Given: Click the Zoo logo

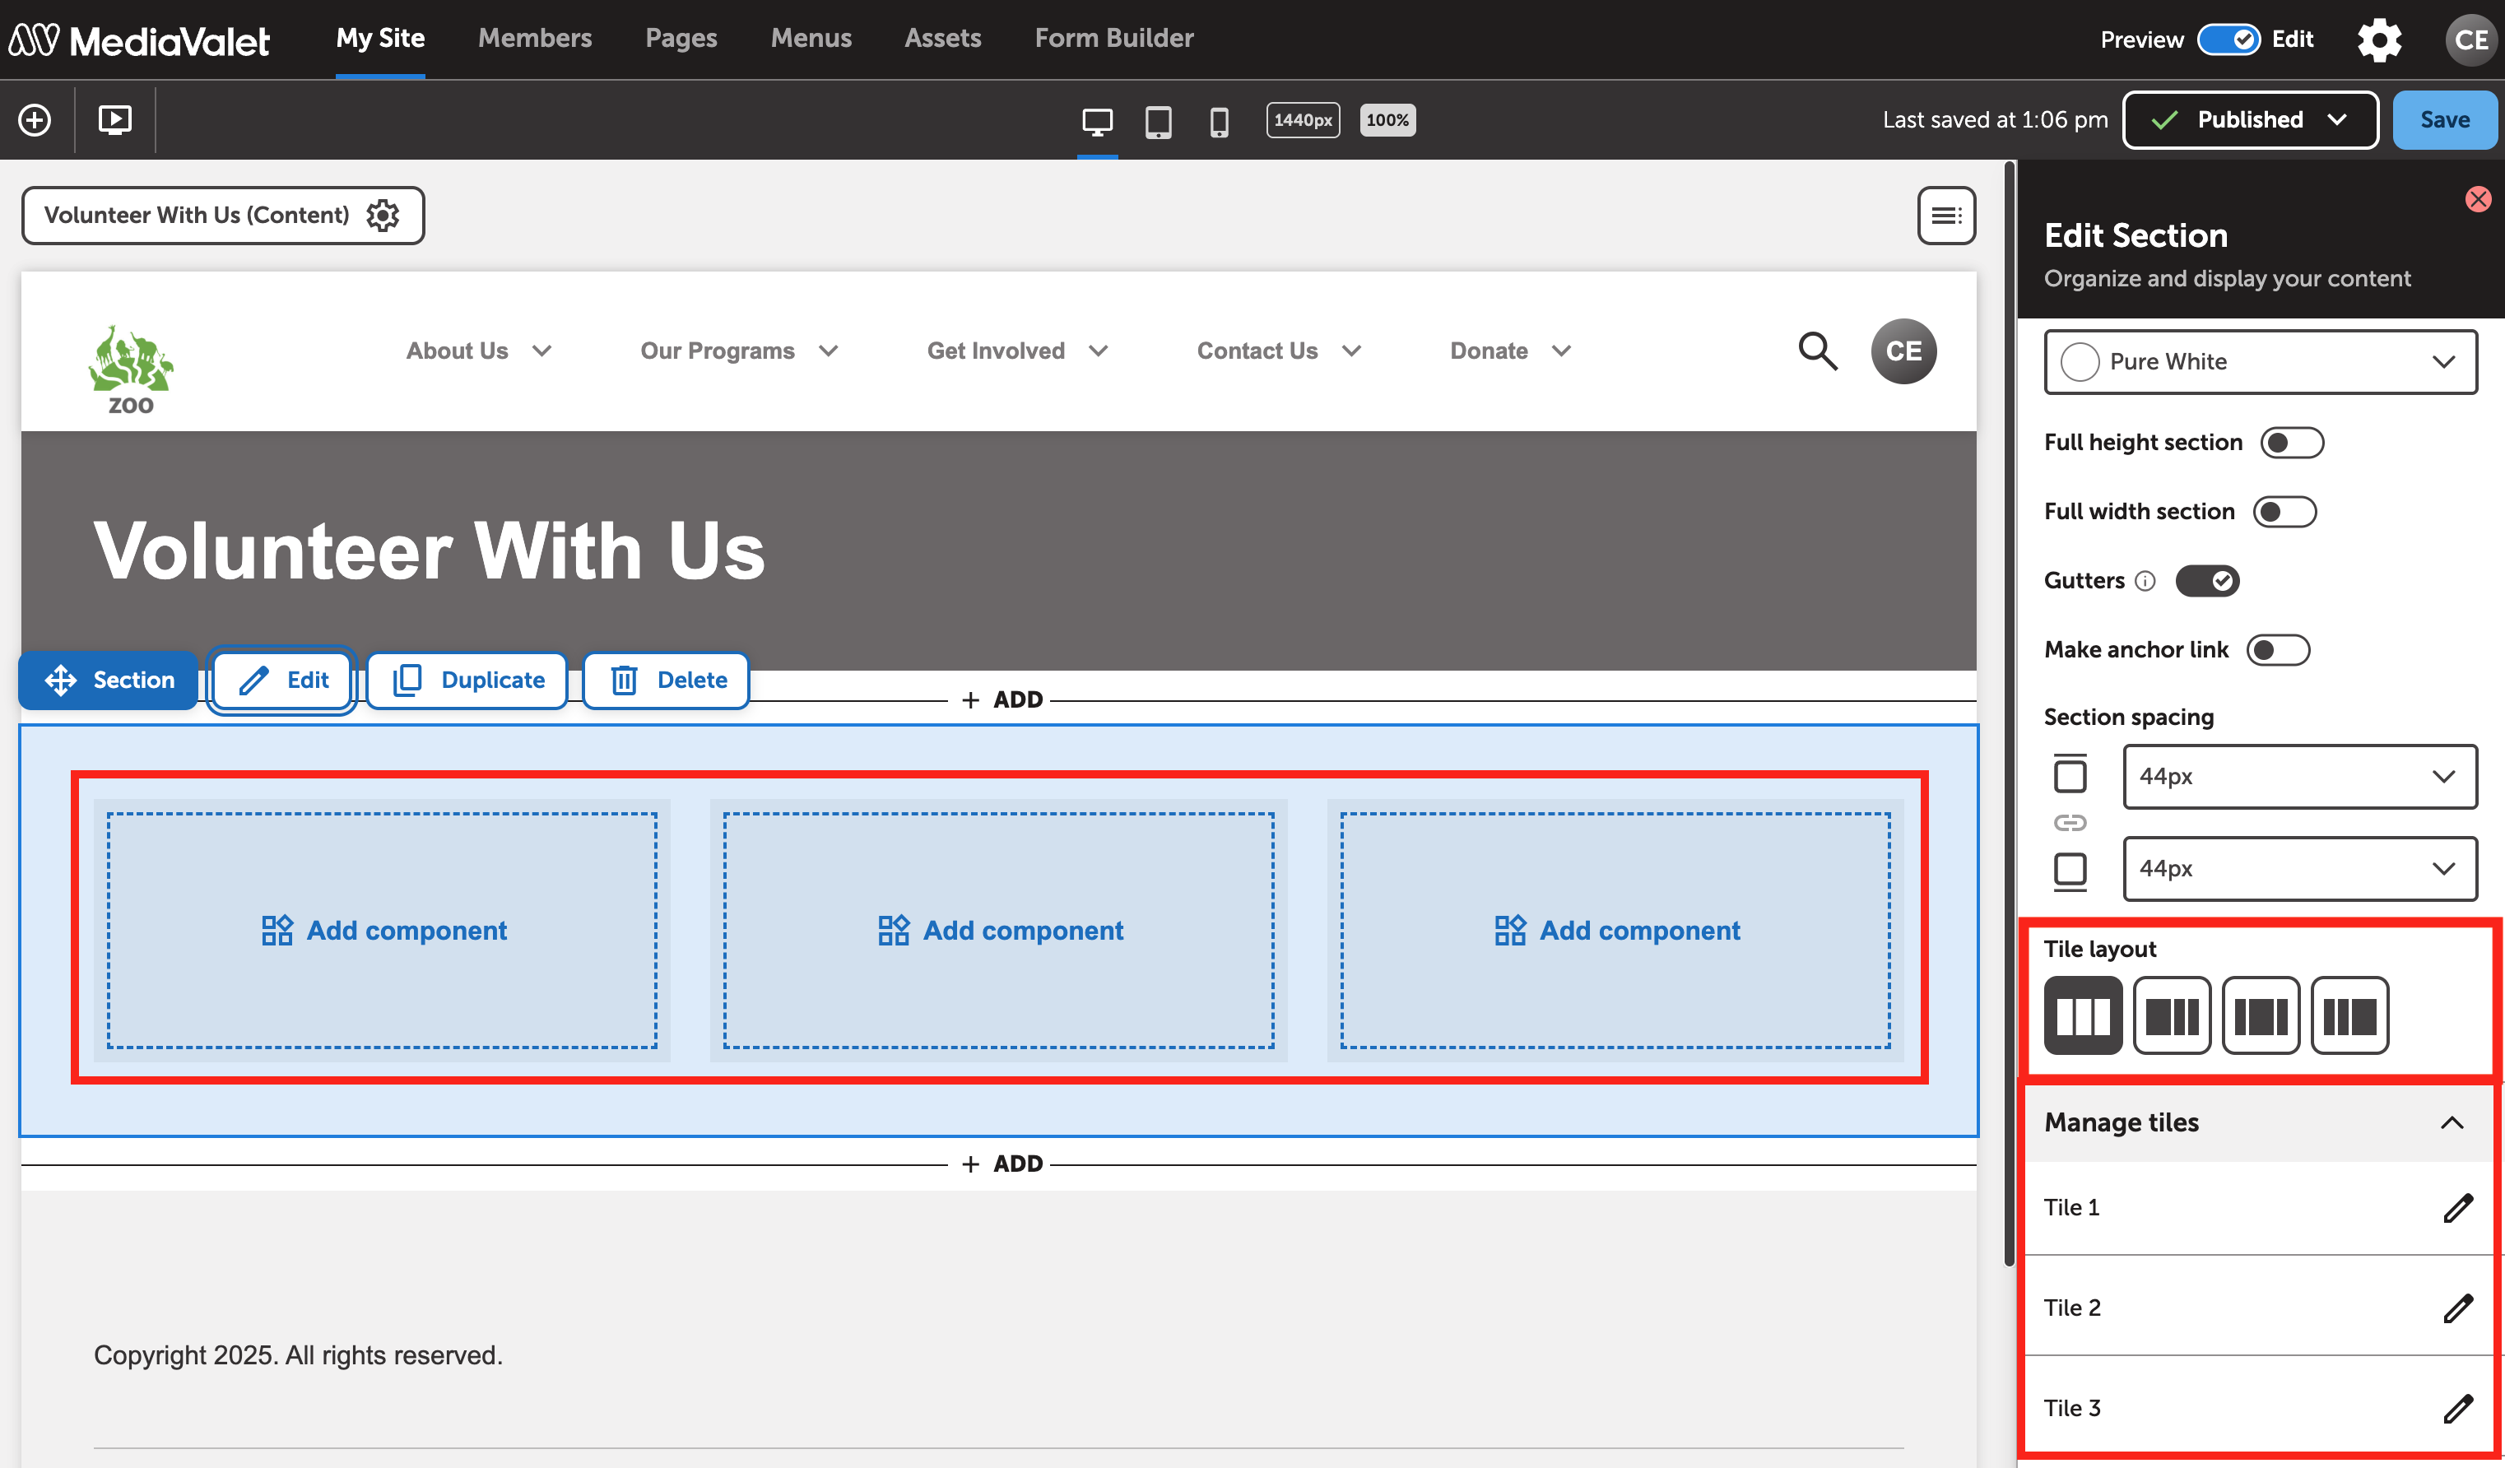Looking at the screenshot, I should (x=130, y=369).
